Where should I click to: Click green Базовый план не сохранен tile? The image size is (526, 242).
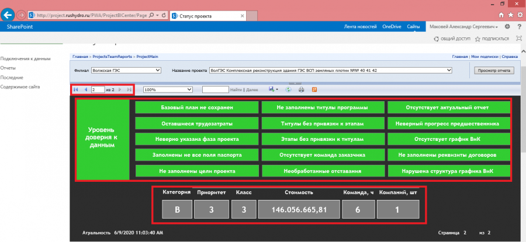(x=197, y=108)
